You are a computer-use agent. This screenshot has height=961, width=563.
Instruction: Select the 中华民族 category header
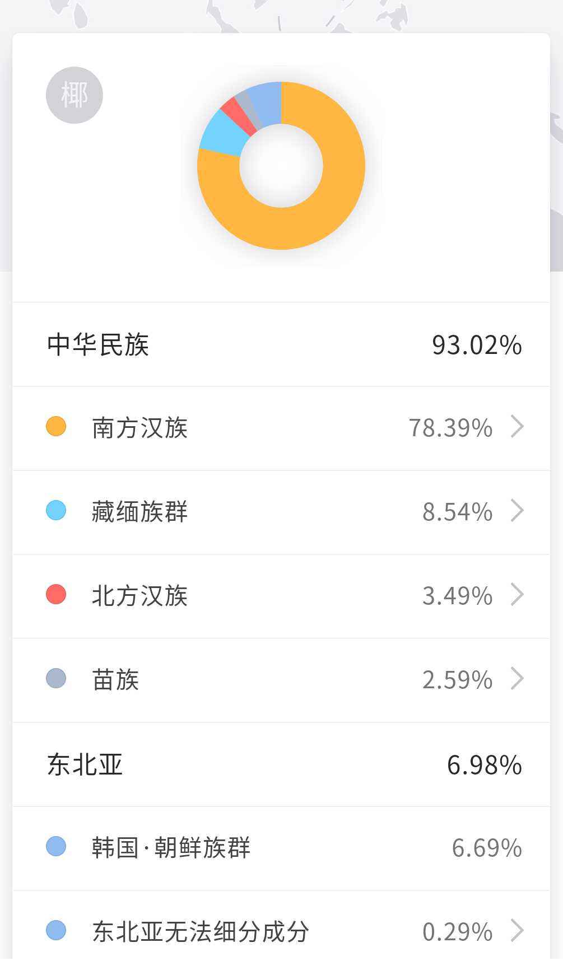[x=98, y=344]
